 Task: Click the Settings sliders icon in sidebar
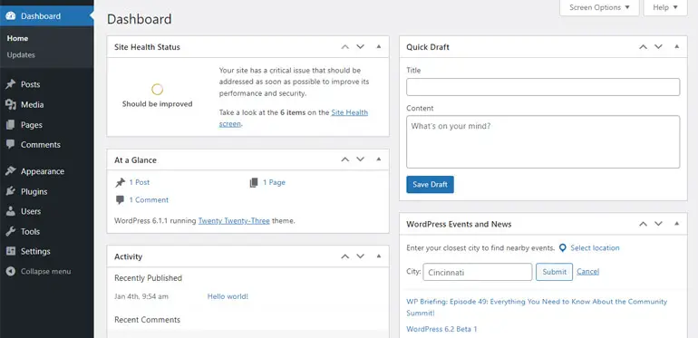11,251
